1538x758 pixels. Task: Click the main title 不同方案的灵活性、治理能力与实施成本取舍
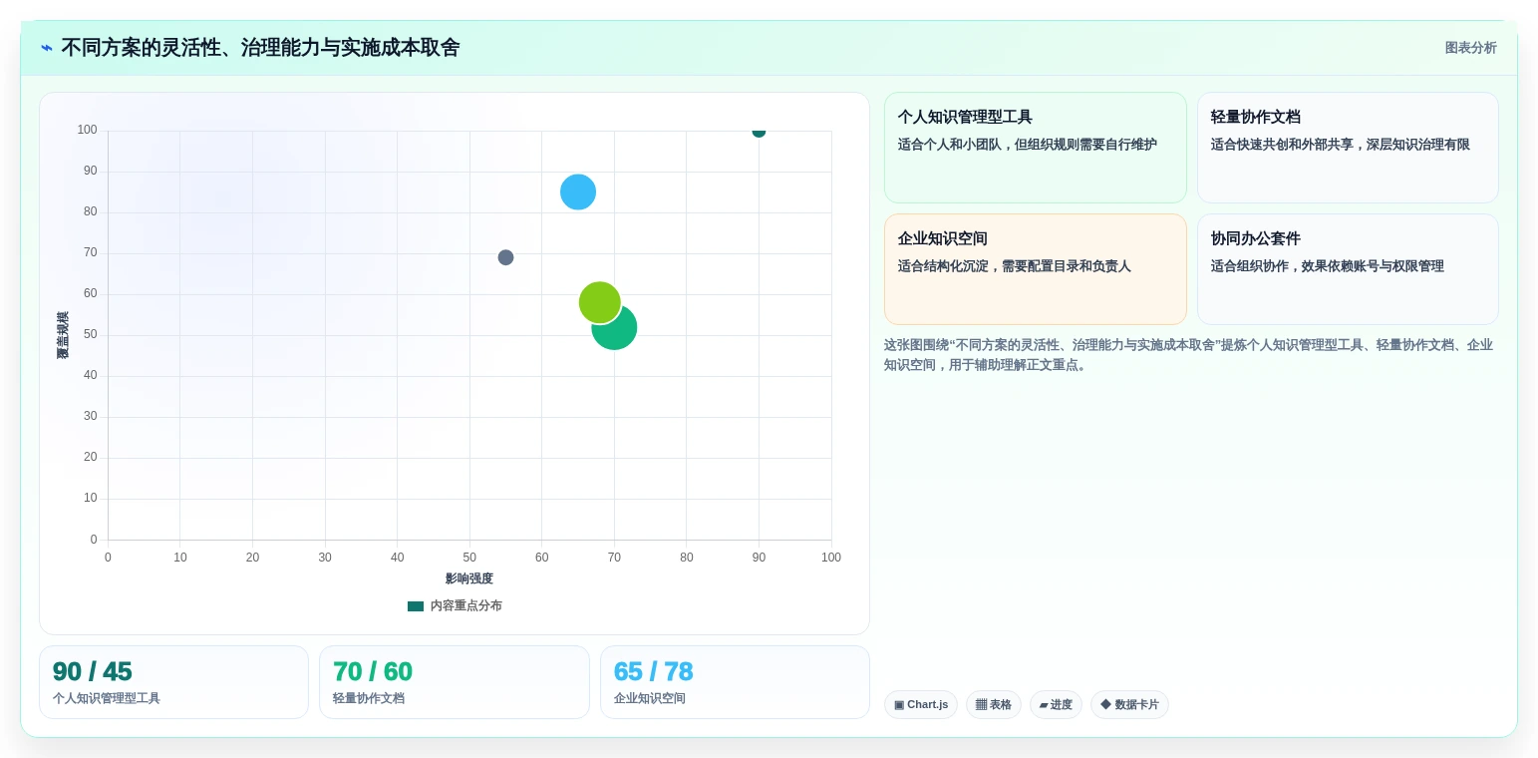point(260,48)
